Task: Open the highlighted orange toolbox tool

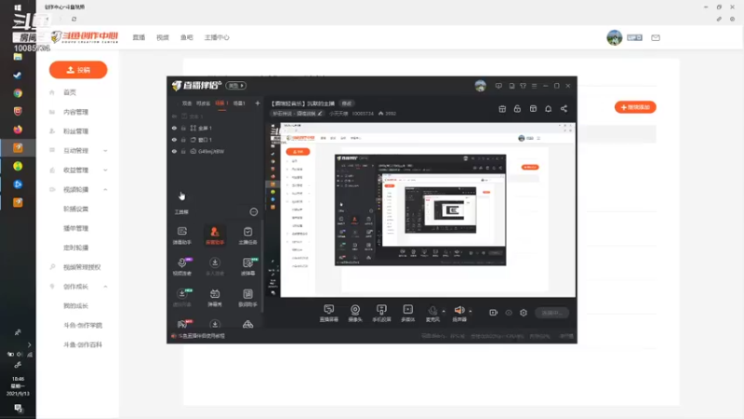Action: pos(215,236)
